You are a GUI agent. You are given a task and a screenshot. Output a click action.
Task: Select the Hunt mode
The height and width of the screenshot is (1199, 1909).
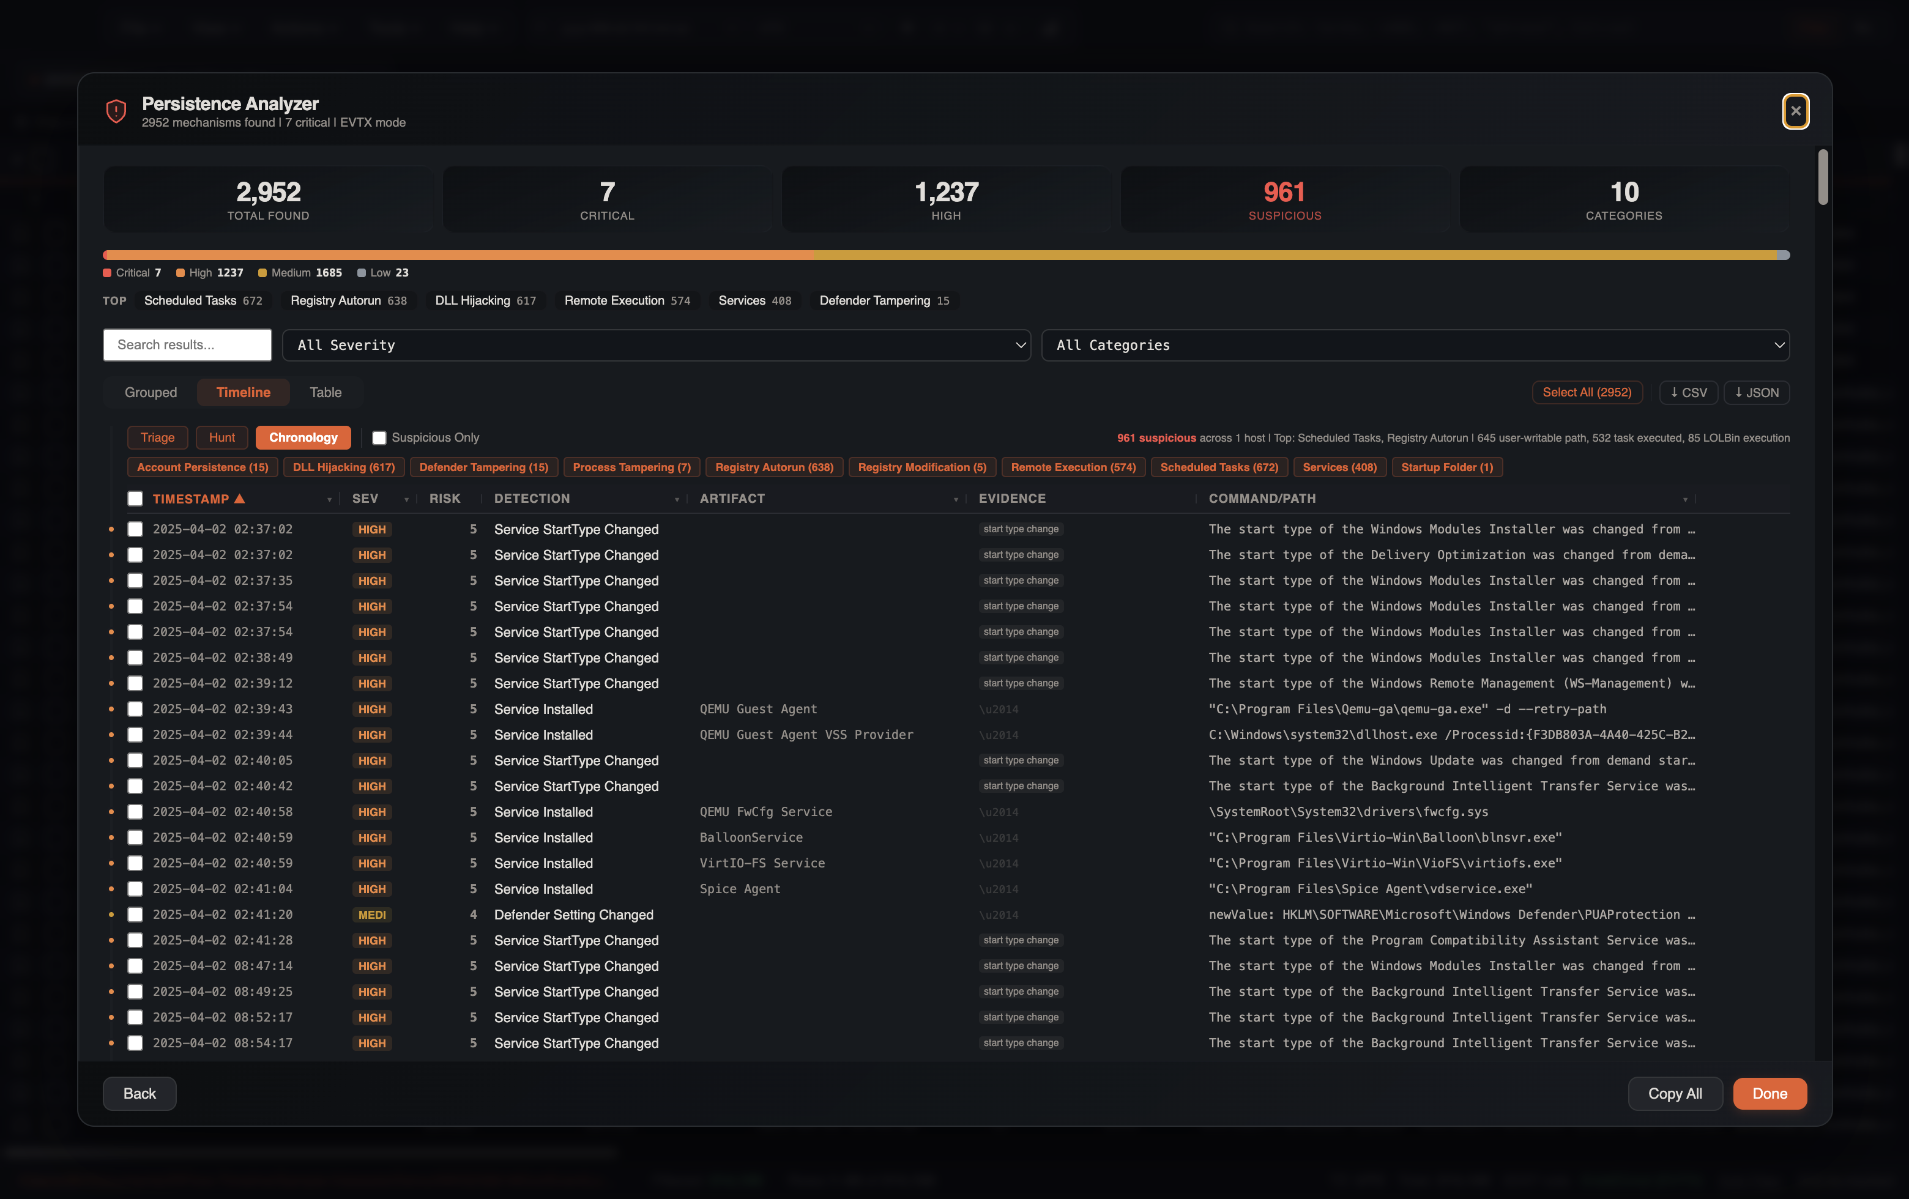coord(222,437)
